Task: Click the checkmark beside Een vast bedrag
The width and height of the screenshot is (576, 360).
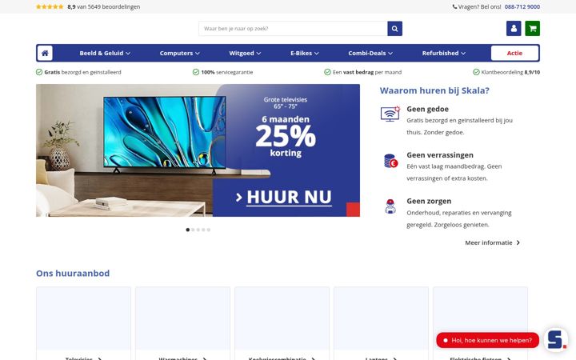Action: click(327, 72)
